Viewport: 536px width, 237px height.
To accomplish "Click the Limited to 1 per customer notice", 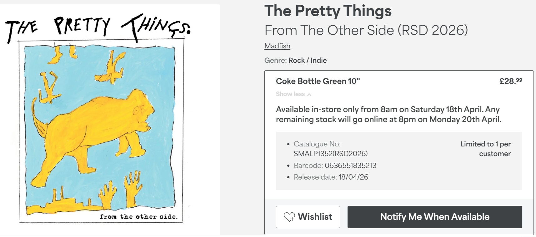I will pos(485,149).
